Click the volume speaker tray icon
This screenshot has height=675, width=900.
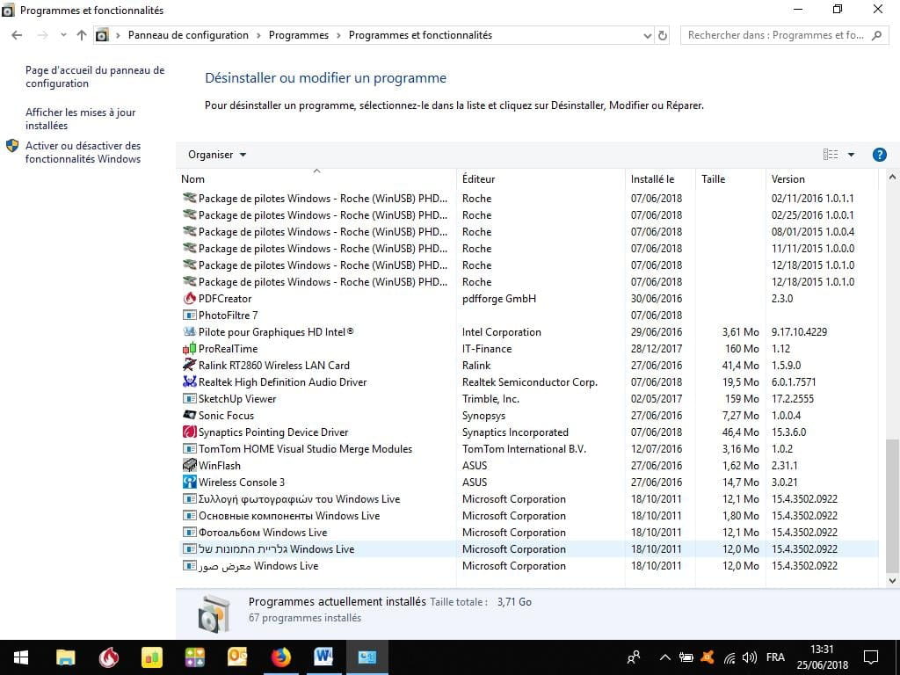coord(749,657)
